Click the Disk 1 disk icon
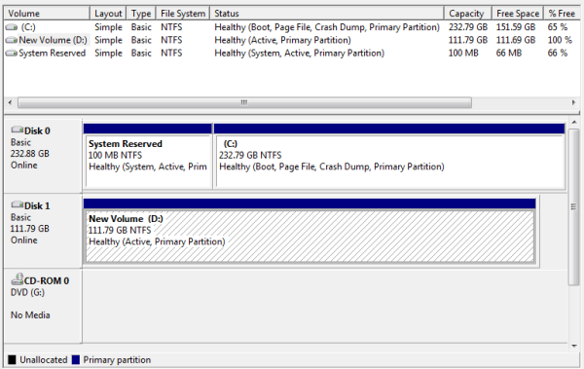584x369 pixels. point(18,204)
